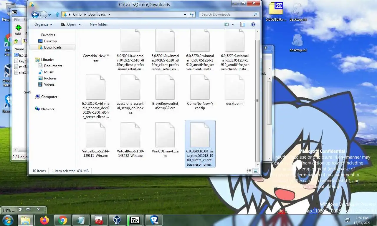Screen dimensions: 377x226
Task: Select Libraries in the navigation pane
Action: tap(47, 60)
